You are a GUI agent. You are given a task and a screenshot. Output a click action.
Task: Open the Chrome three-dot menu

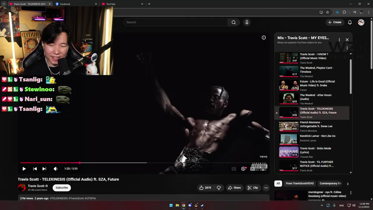pos(369,12)
